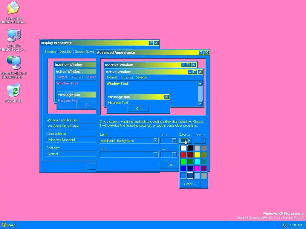Open the Color 1 dropdown arrow
Image resolution: width=306 pixels, height=229 pixels.
(189, 141)
